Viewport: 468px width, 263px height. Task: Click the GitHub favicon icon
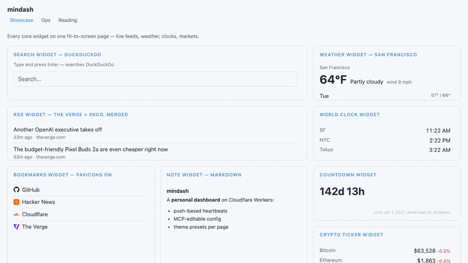(x=17, y=189)
